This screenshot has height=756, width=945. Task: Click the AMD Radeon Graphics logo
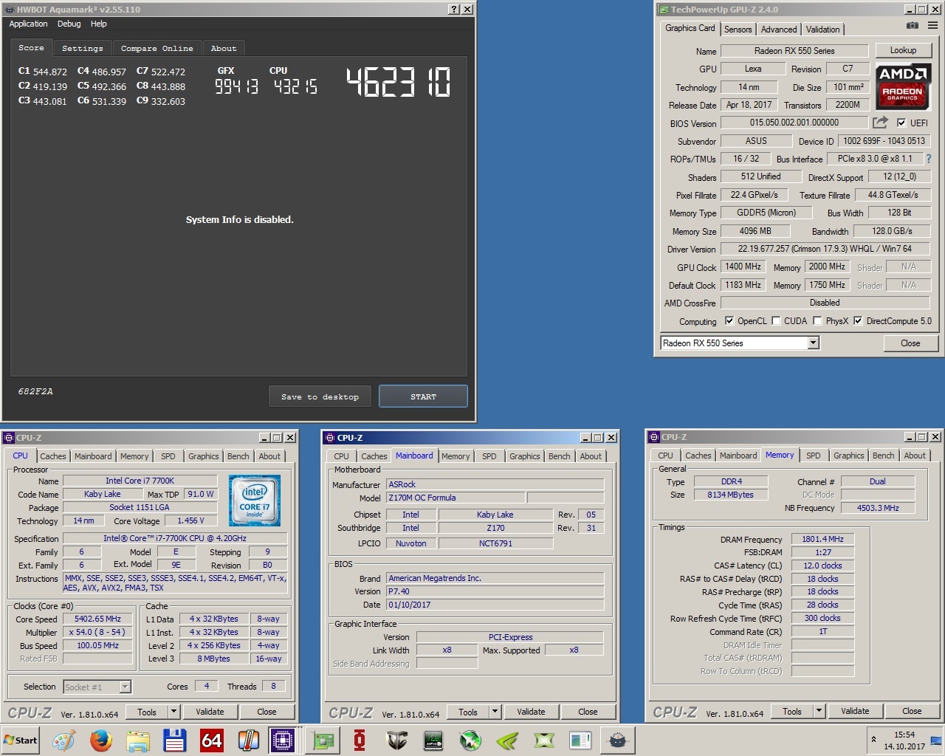(902, 87)
